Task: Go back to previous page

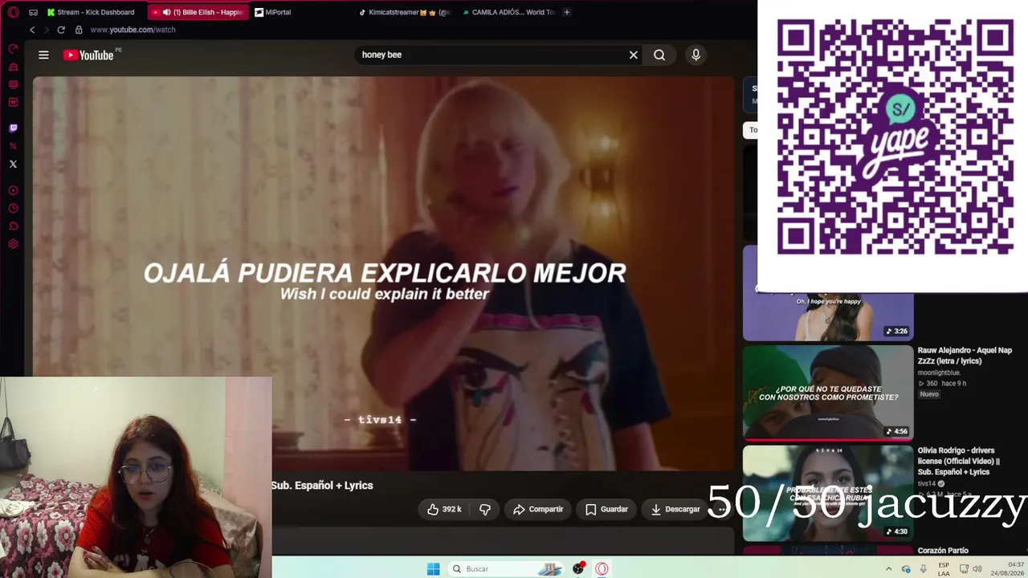Action: (32, 30)
